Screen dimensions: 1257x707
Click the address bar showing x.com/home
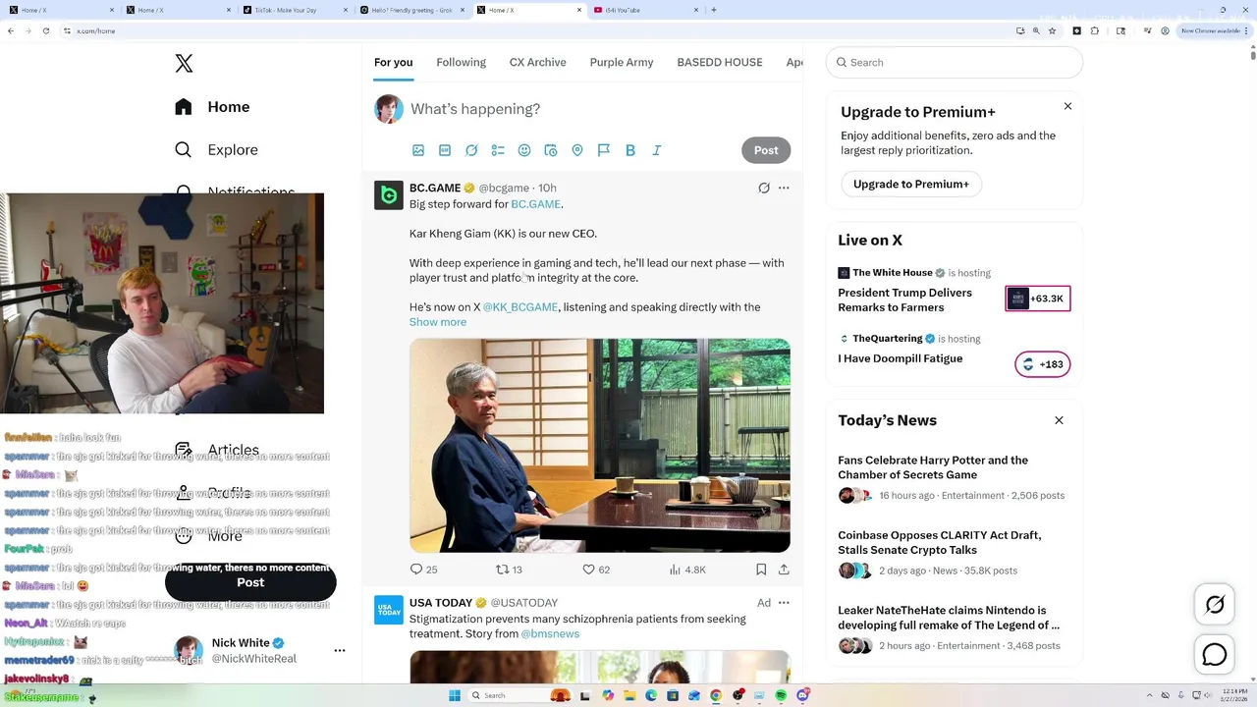coord(535,30)
